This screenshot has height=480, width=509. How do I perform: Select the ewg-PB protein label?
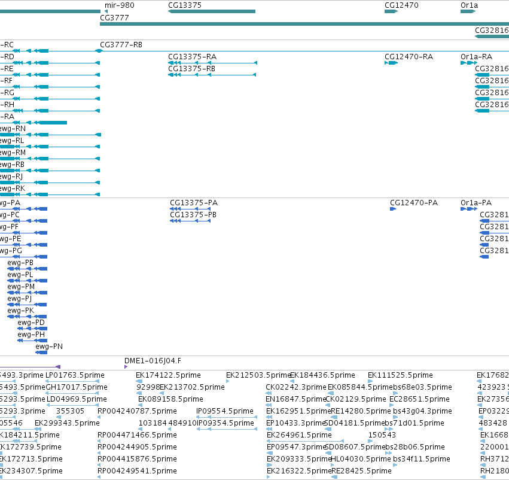point(20,263)
